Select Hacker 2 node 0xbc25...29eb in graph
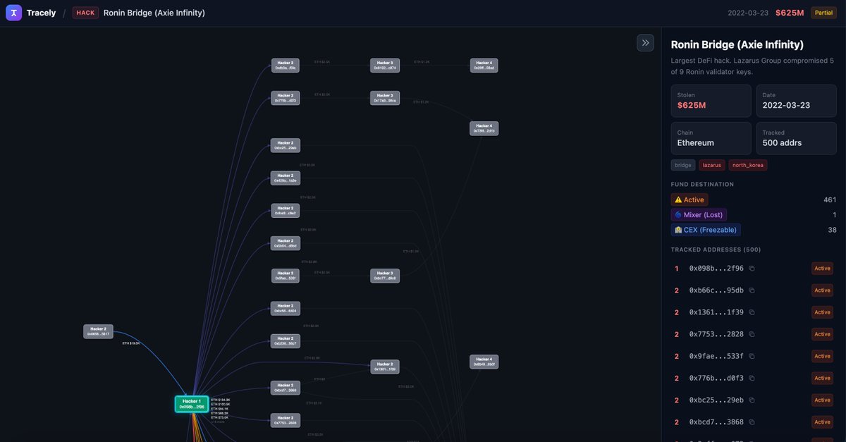Image resolution: width=846 pixels, height=442 pixels. click(x=286, y=145)
